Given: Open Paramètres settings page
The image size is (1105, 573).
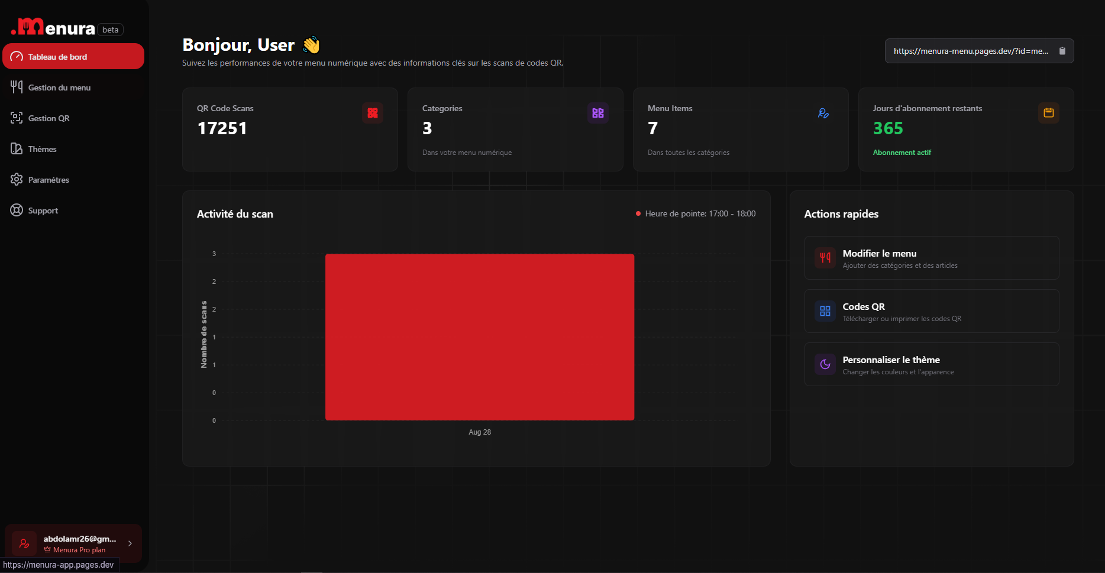Looking at the screenshot, I should [x=49, y=180].
